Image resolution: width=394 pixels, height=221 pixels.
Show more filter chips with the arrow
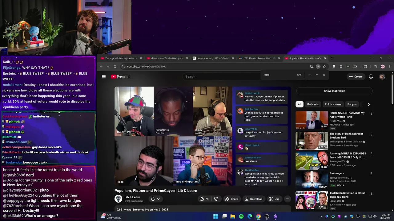(x=369, y=104)
